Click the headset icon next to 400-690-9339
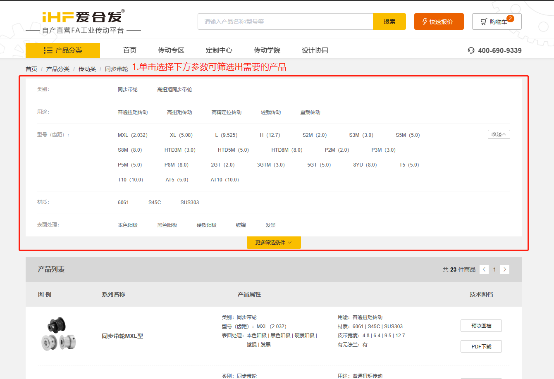 coord(471,50)
